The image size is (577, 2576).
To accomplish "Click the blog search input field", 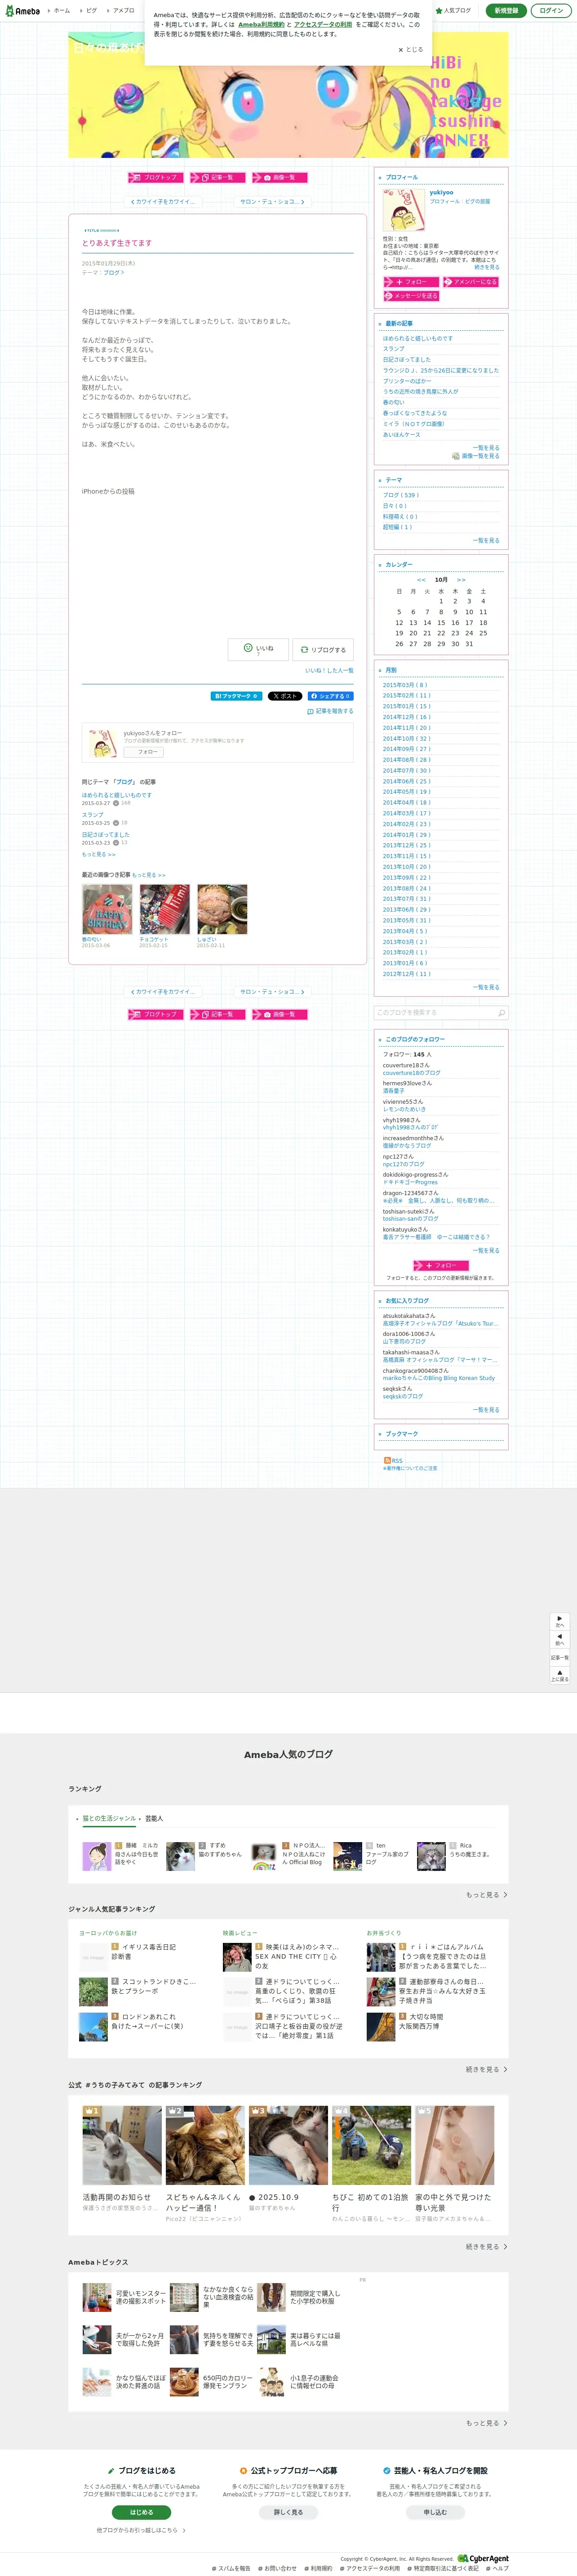I will (434, 1013).
